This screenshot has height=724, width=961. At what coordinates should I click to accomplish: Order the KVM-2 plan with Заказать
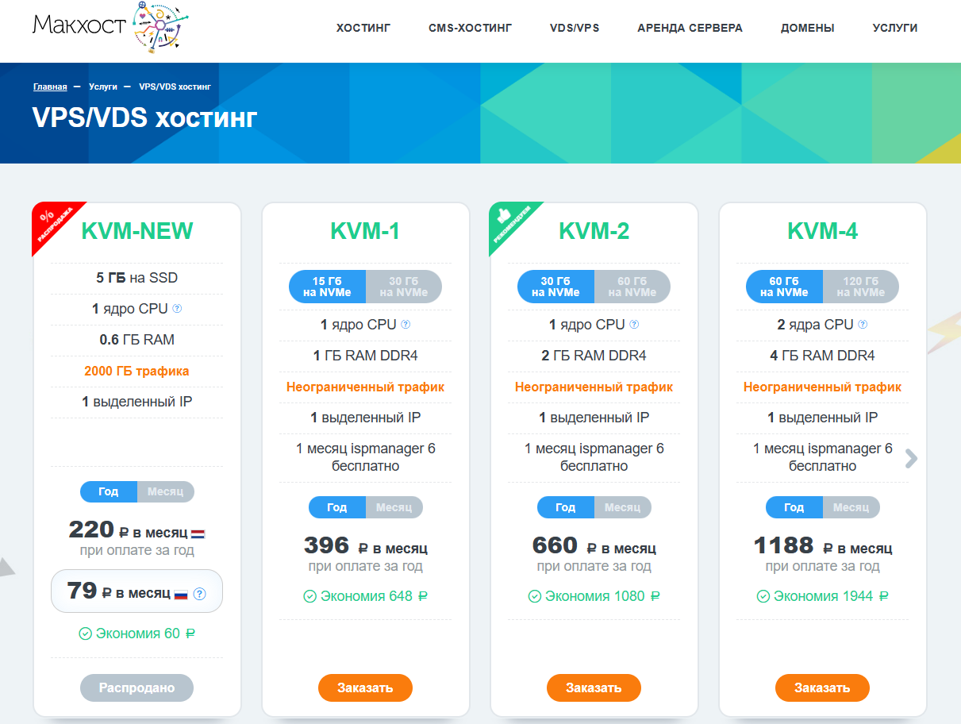click(x=594, y=687)
